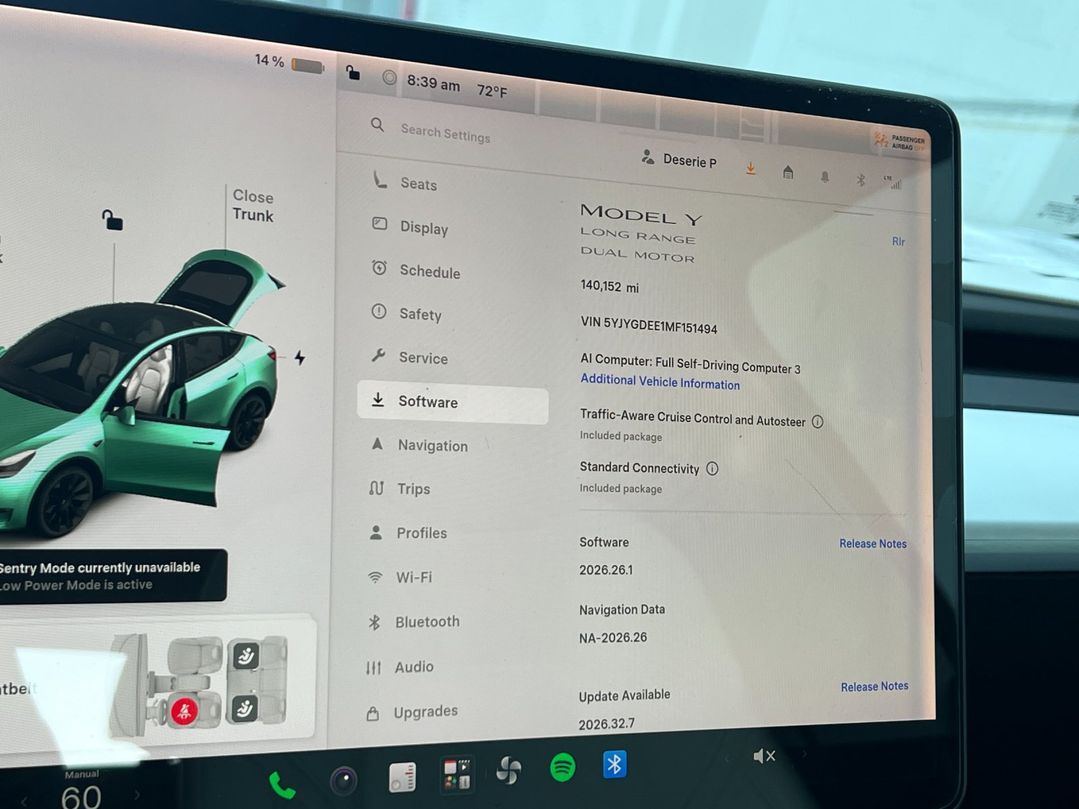The height and width of the screenshot is (809, 1079).
Task: Select the Software menu item
Action: (x=453, y=402)
